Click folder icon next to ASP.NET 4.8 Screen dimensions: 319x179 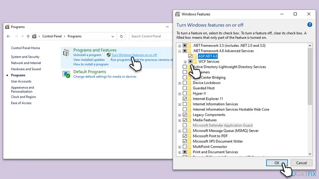point(195,56)
